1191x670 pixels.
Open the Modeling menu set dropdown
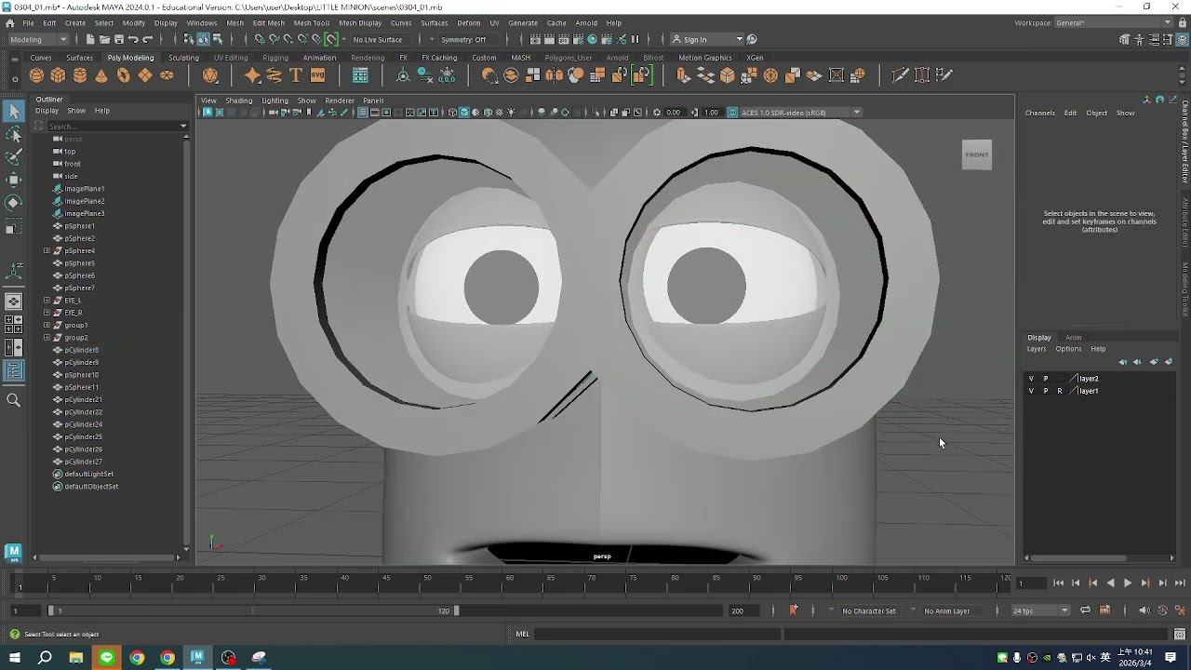coord(38,39)
